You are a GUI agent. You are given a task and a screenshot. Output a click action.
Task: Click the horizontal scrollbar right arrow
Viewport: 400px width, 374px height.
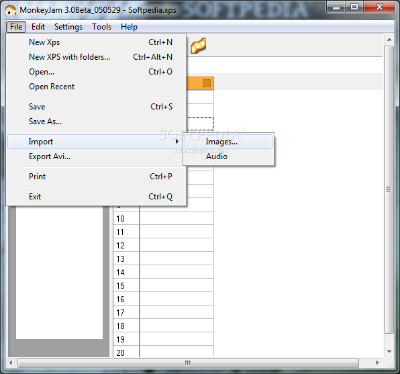click(x=378, y=363)
